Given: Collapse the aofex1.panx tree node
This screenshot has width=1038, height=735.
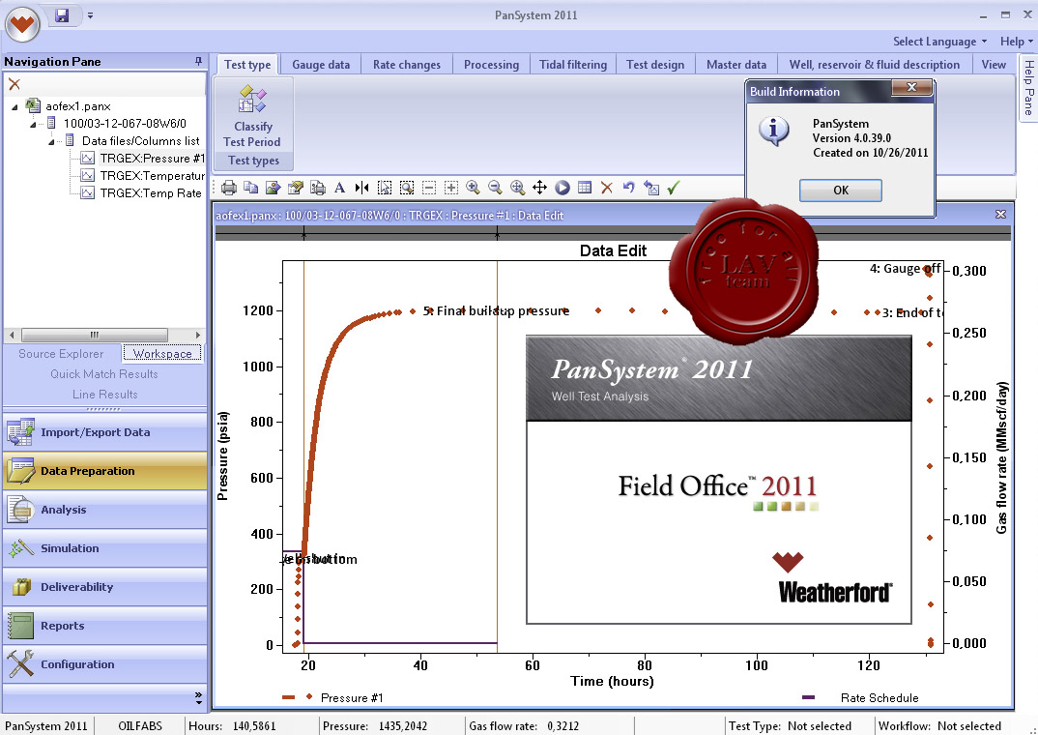Looking at the screenshot, I should pyautogui.click(x=15, y=106).
